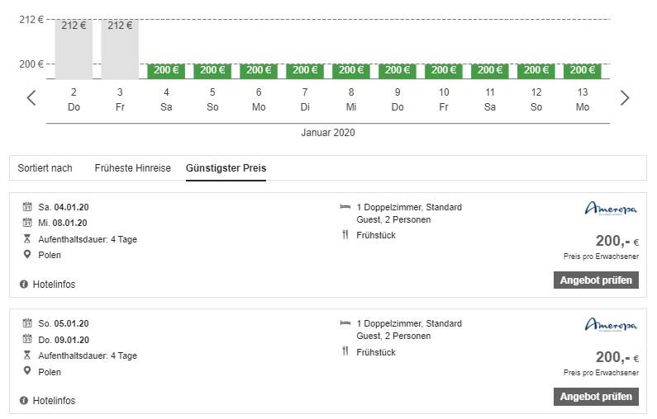Select the grey 212 € bar for January 3
657x419 pixels.
click(120, 48)
